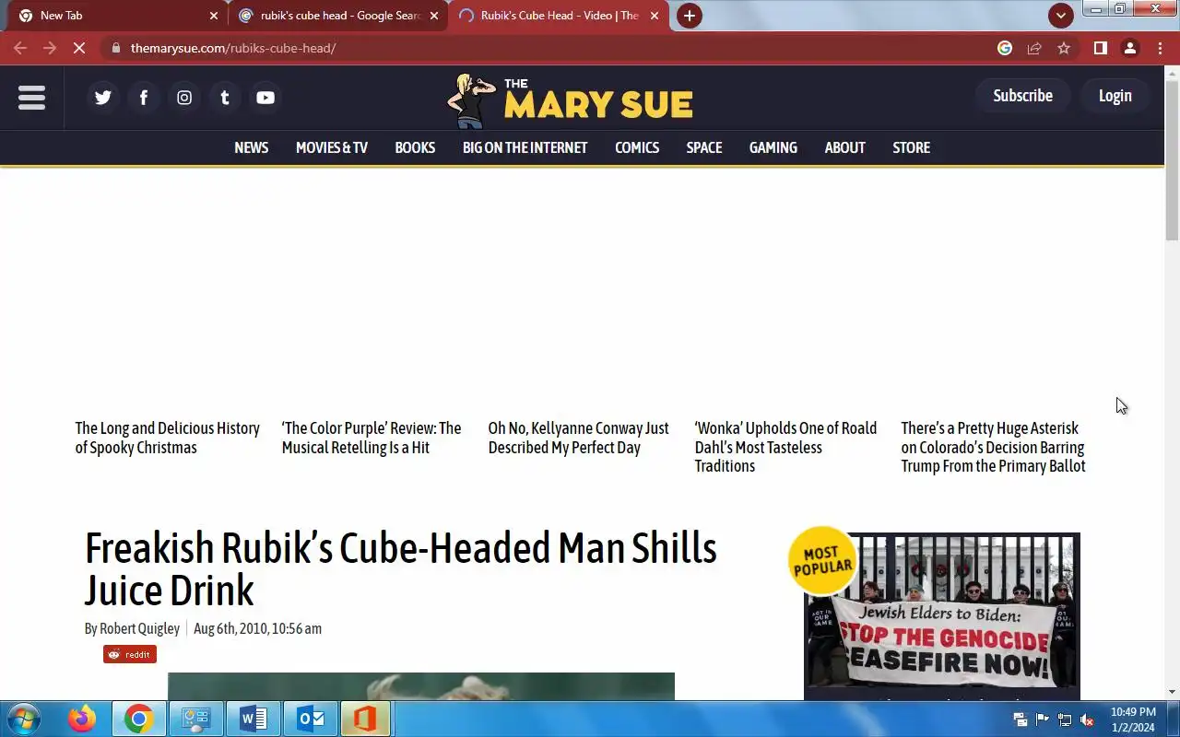
Task: Close the Google Search tab
Action: 434,16
